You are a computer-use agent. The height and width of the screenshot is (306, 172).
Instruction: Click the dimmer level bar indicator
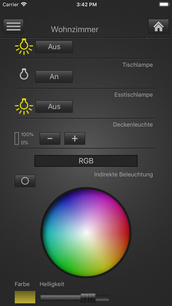[x=17, y=138]
